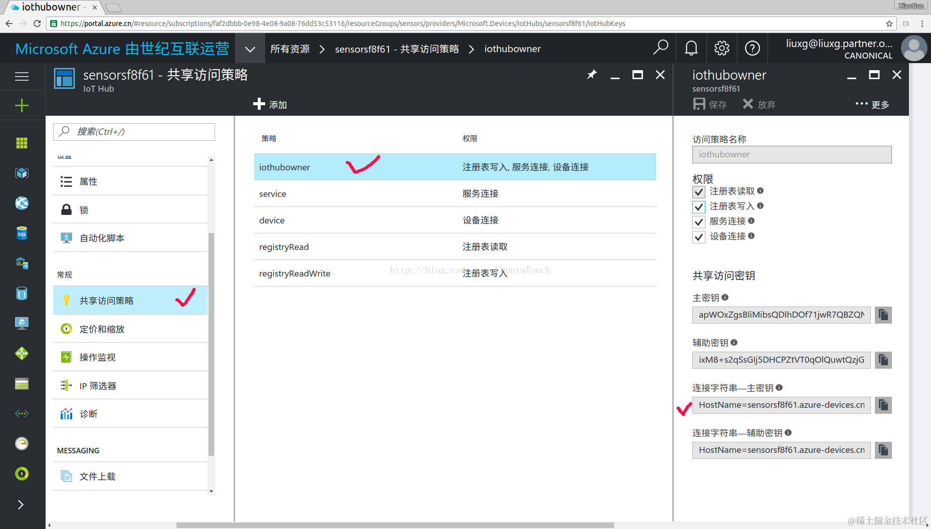Image resolution: width=931 pixels, height=529 pixels.
Task: Select the service policy row
Action: 455,193
